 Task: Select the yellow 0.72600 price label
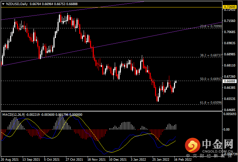click(x=230, y=7)
